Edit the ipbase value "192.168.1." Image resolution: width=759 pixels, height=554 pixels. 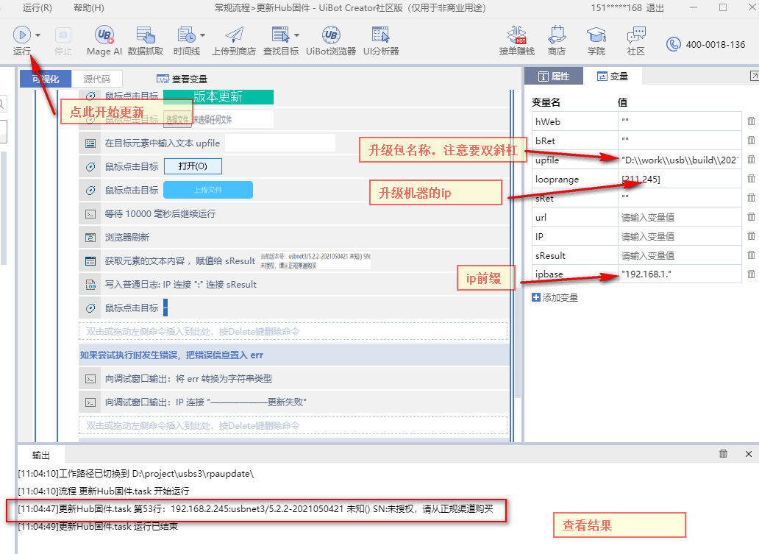[680, 274]
